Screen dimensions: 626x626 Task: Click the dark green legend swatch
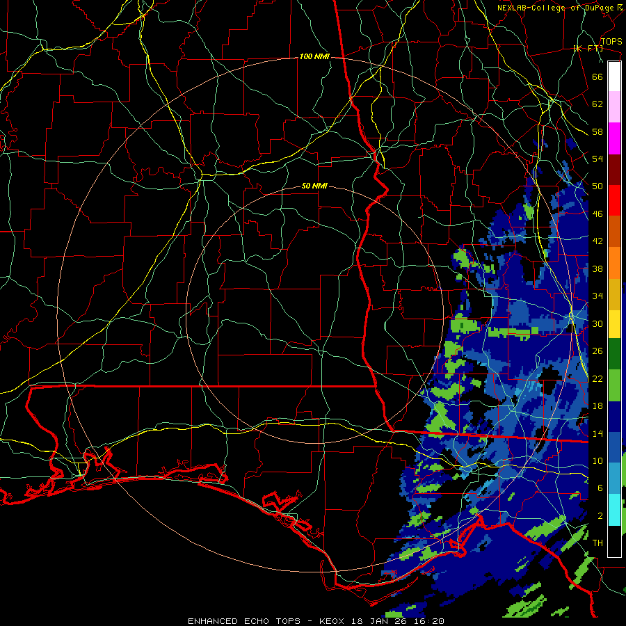tap(614, 354)
